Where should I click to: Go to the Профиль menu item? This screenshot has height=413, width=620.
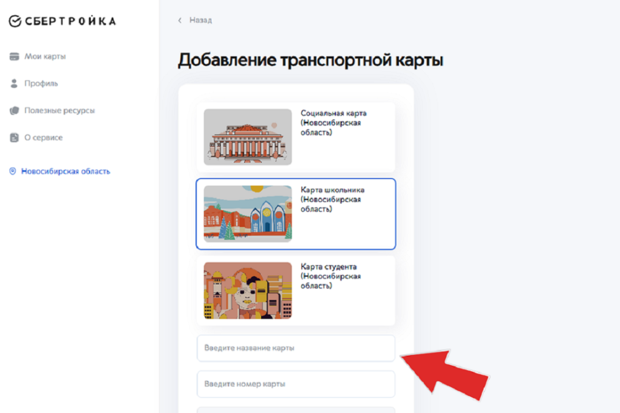click(41, 84)
